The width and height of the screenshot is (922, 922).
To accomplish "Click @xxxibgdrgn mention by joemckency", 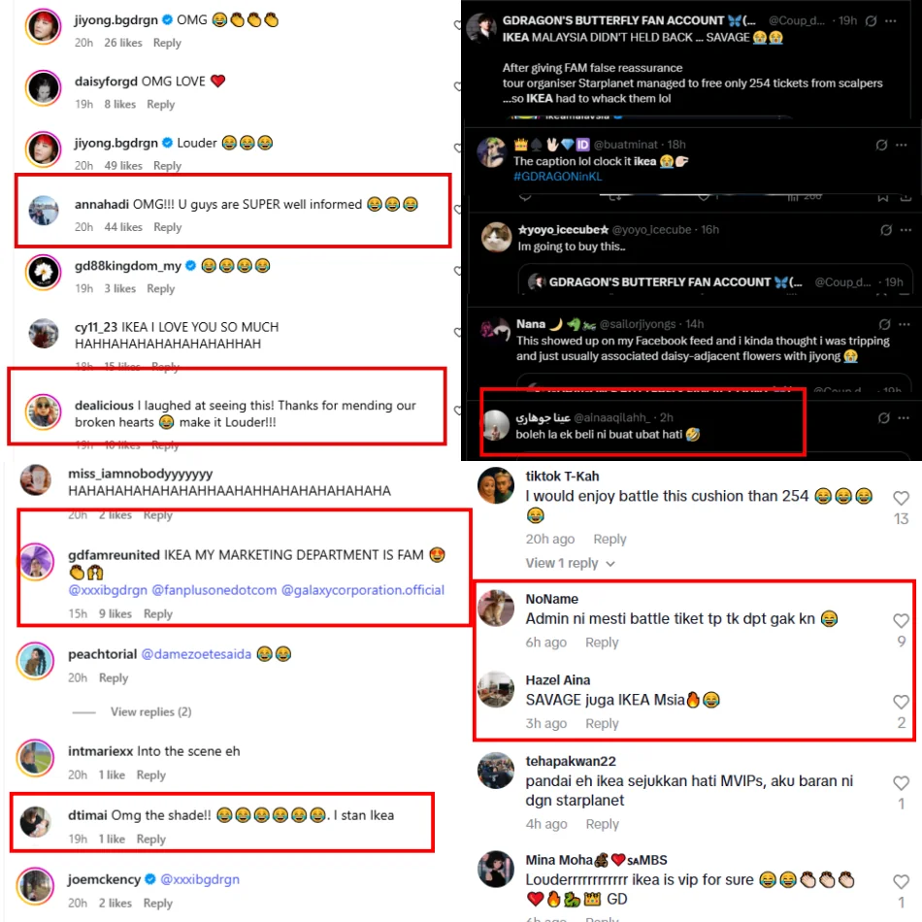I will [x=200, y=879].
